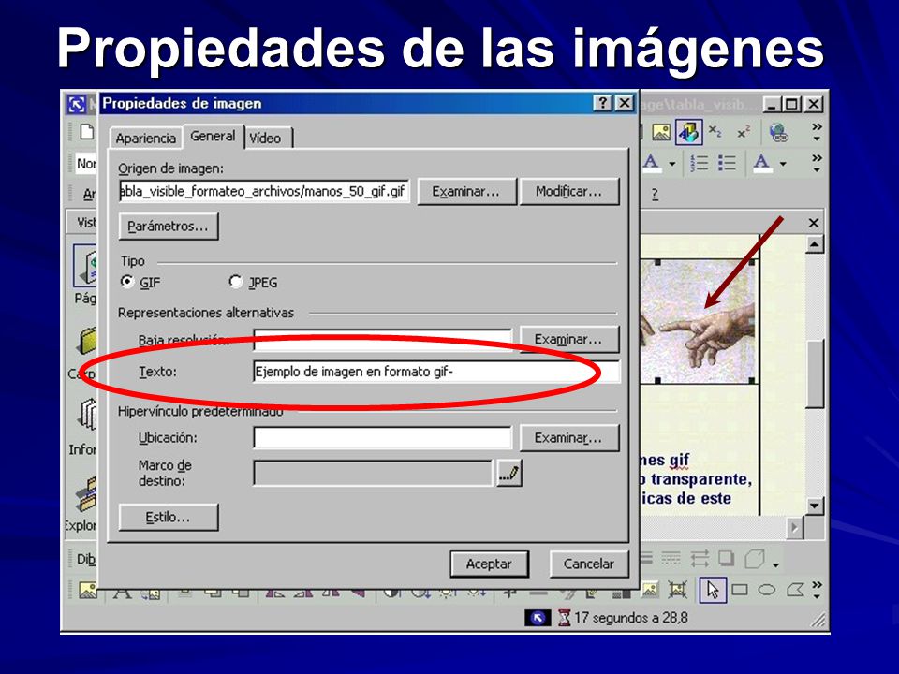
Task: Click the scroll up arrow in page view
Action: [815, 244]
